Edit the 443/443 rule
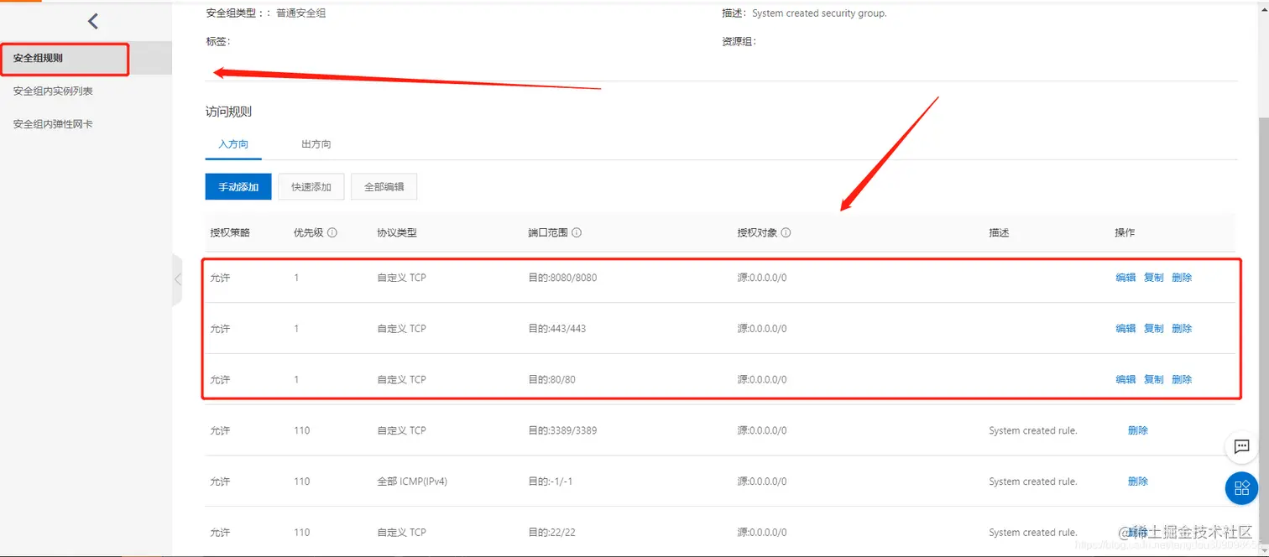The image size is (1269, 557). coord(1125,329)
